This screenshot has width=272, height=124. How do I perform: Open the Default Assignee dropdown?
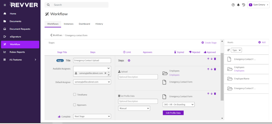point(92,82)
